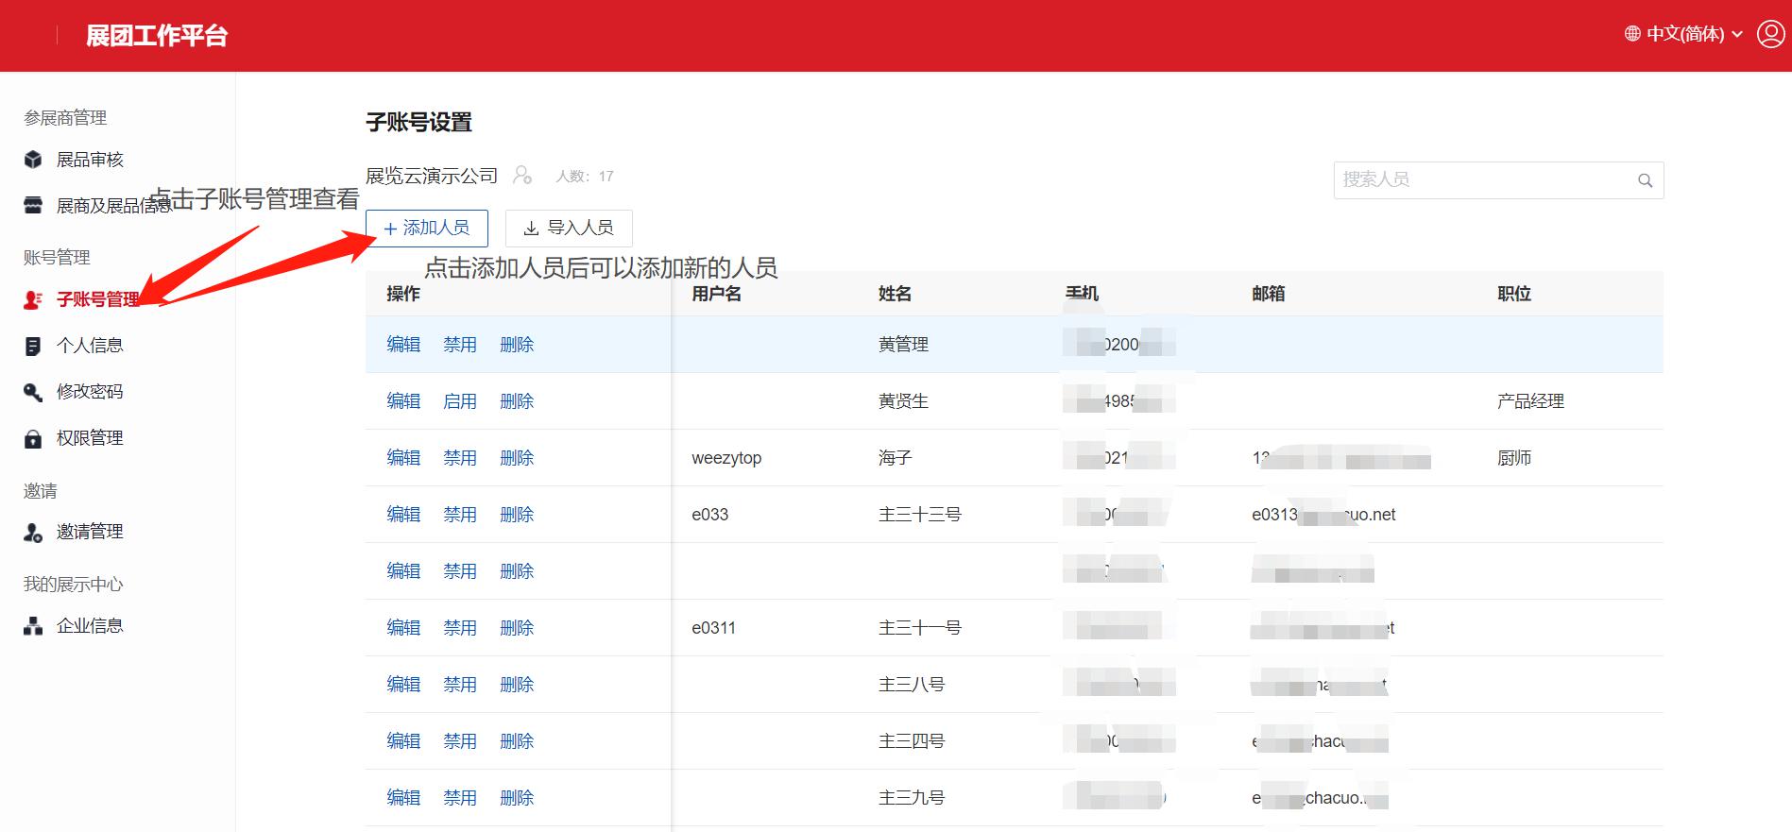Focus the 搜索人员 search field

[x=1483, y=179]
